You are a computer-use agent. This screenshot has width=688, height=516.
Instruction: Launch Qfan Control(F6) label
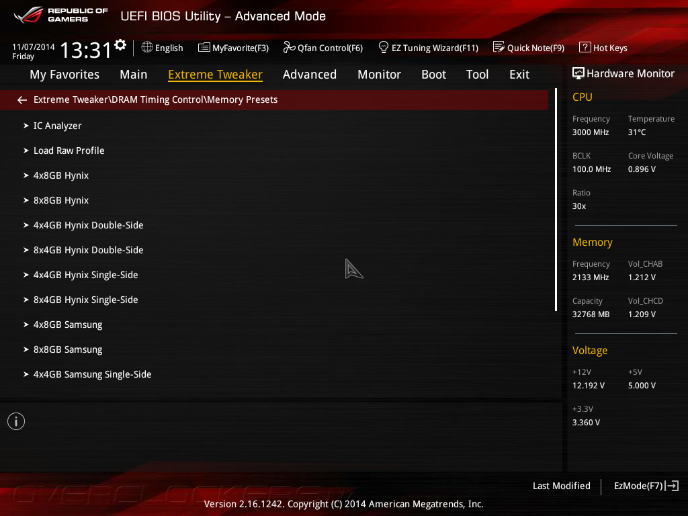[330, 48]
